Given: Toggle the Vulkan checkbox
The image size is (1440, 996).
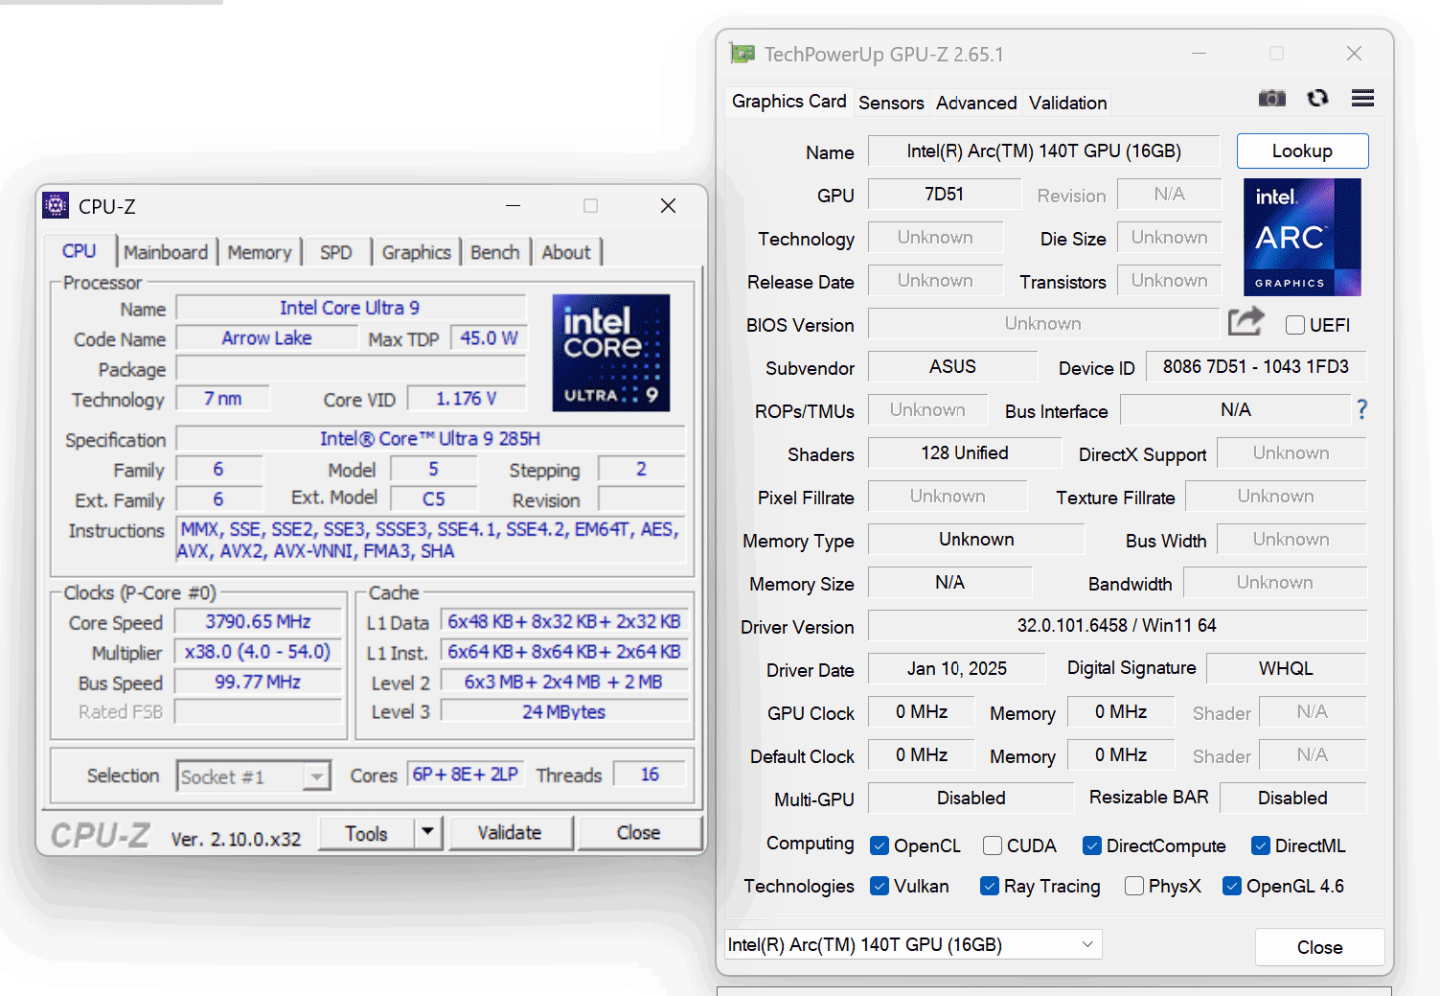Looking at the screenshot, I should tap(880, 886).
